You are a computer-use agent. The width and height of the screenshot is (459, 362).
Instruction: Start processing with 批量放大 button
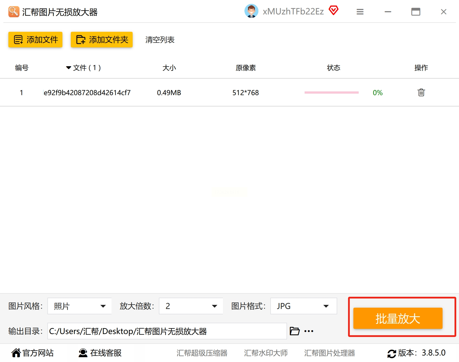398,318
